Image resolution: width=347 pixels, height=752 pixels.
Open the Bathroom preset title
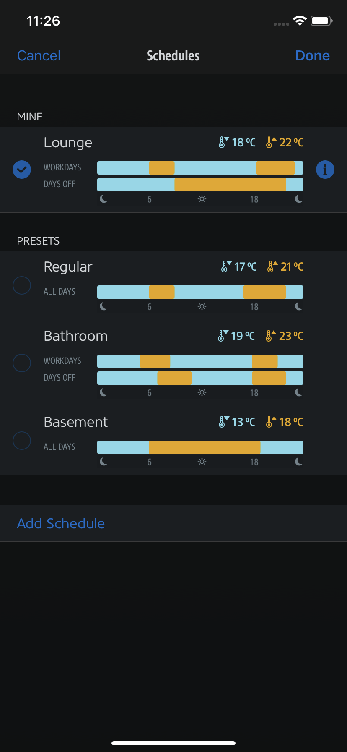76,336
